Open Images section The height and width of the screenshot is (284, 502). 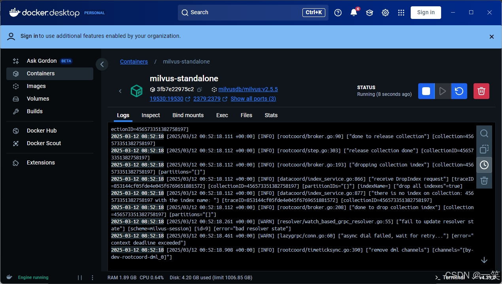50,86
